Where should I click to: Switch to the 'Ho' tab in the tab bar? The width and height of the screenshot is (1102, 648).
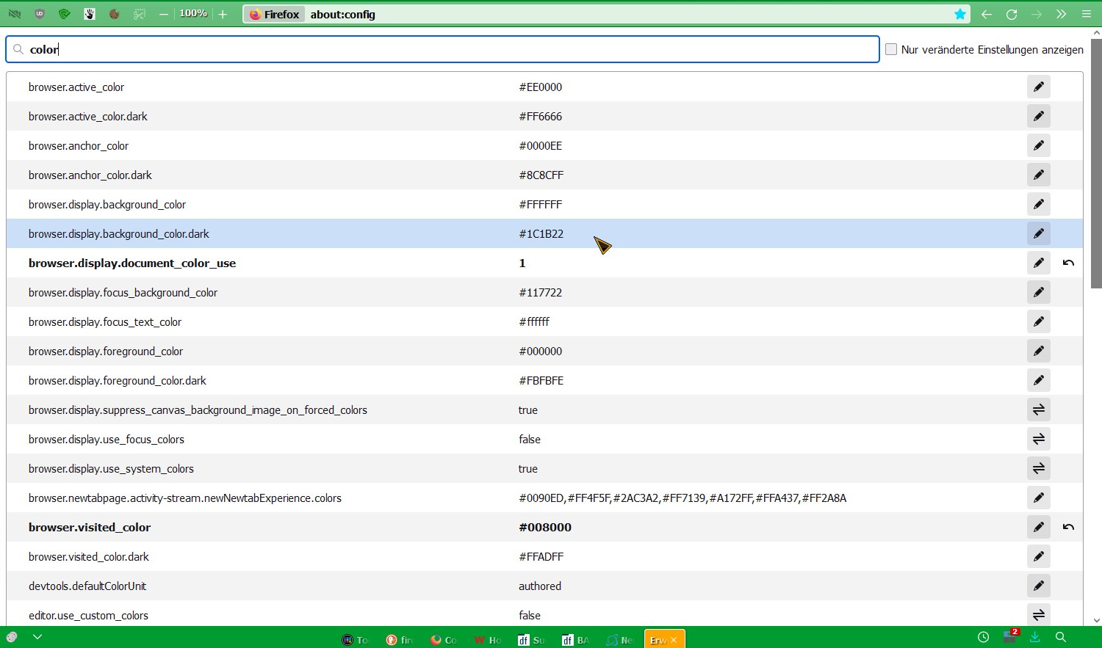[488, 640]
